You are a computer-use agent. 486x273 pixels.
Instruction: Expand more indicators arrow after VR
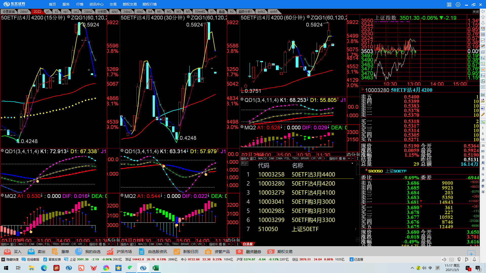click(85, 244)
